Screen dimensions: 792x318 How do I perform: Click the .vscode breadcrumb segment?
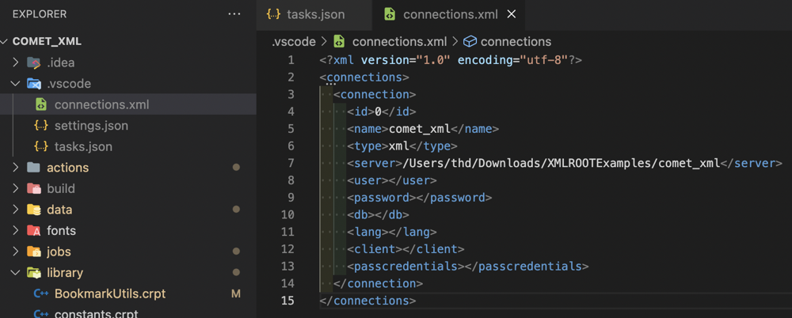click(294, 41)
